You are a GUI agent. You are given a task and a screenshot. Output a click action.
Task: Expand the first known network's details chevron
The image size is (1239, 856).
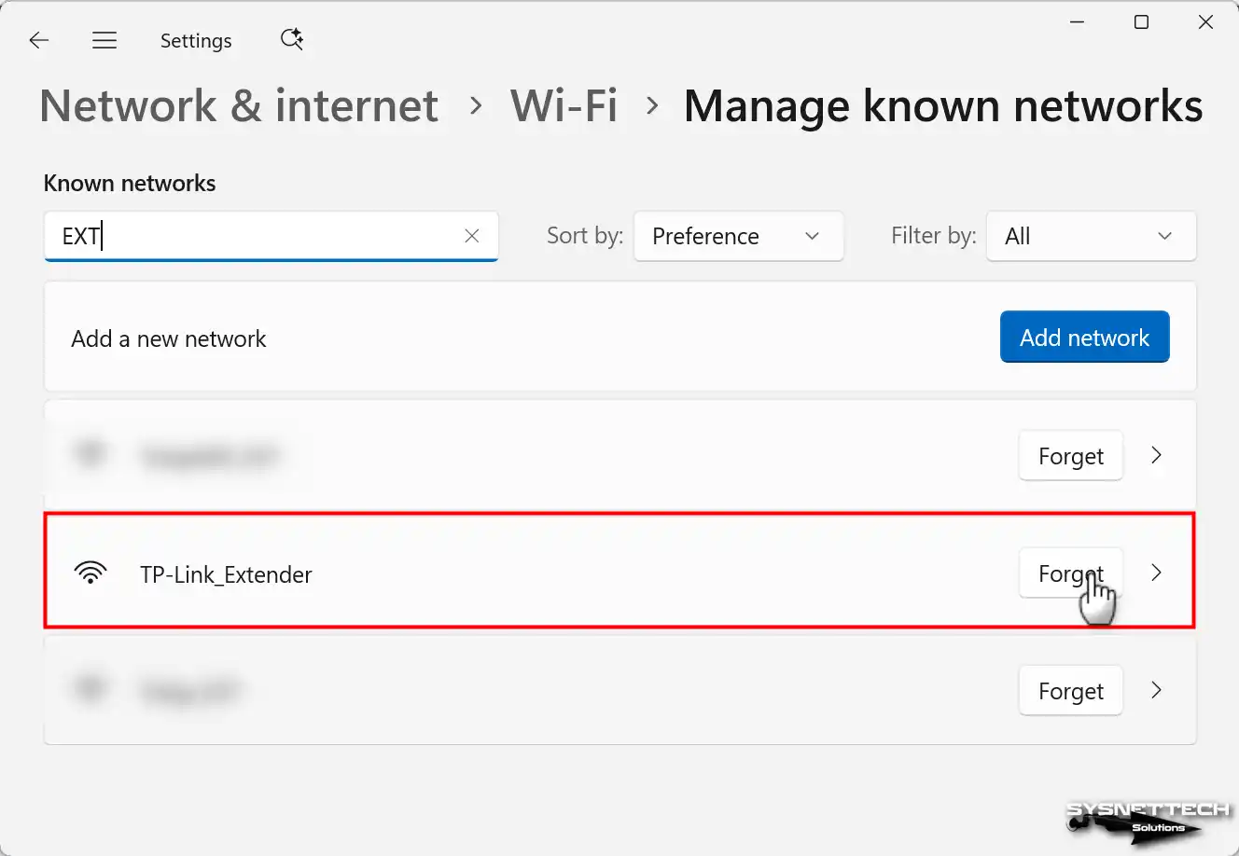click(1156, 455)
